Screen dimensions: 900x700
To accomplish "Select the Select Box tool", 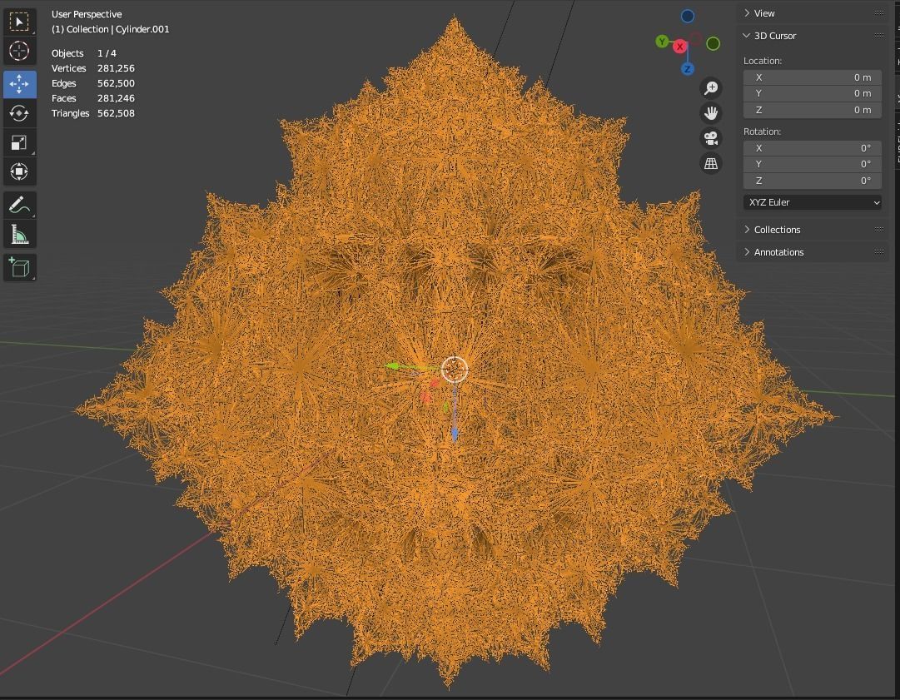I will [19, 22].
